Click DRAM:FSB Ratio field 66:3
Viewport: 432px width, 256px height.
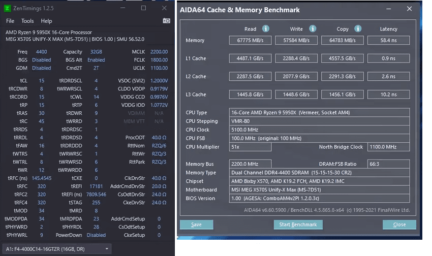[x=388, y=164]
